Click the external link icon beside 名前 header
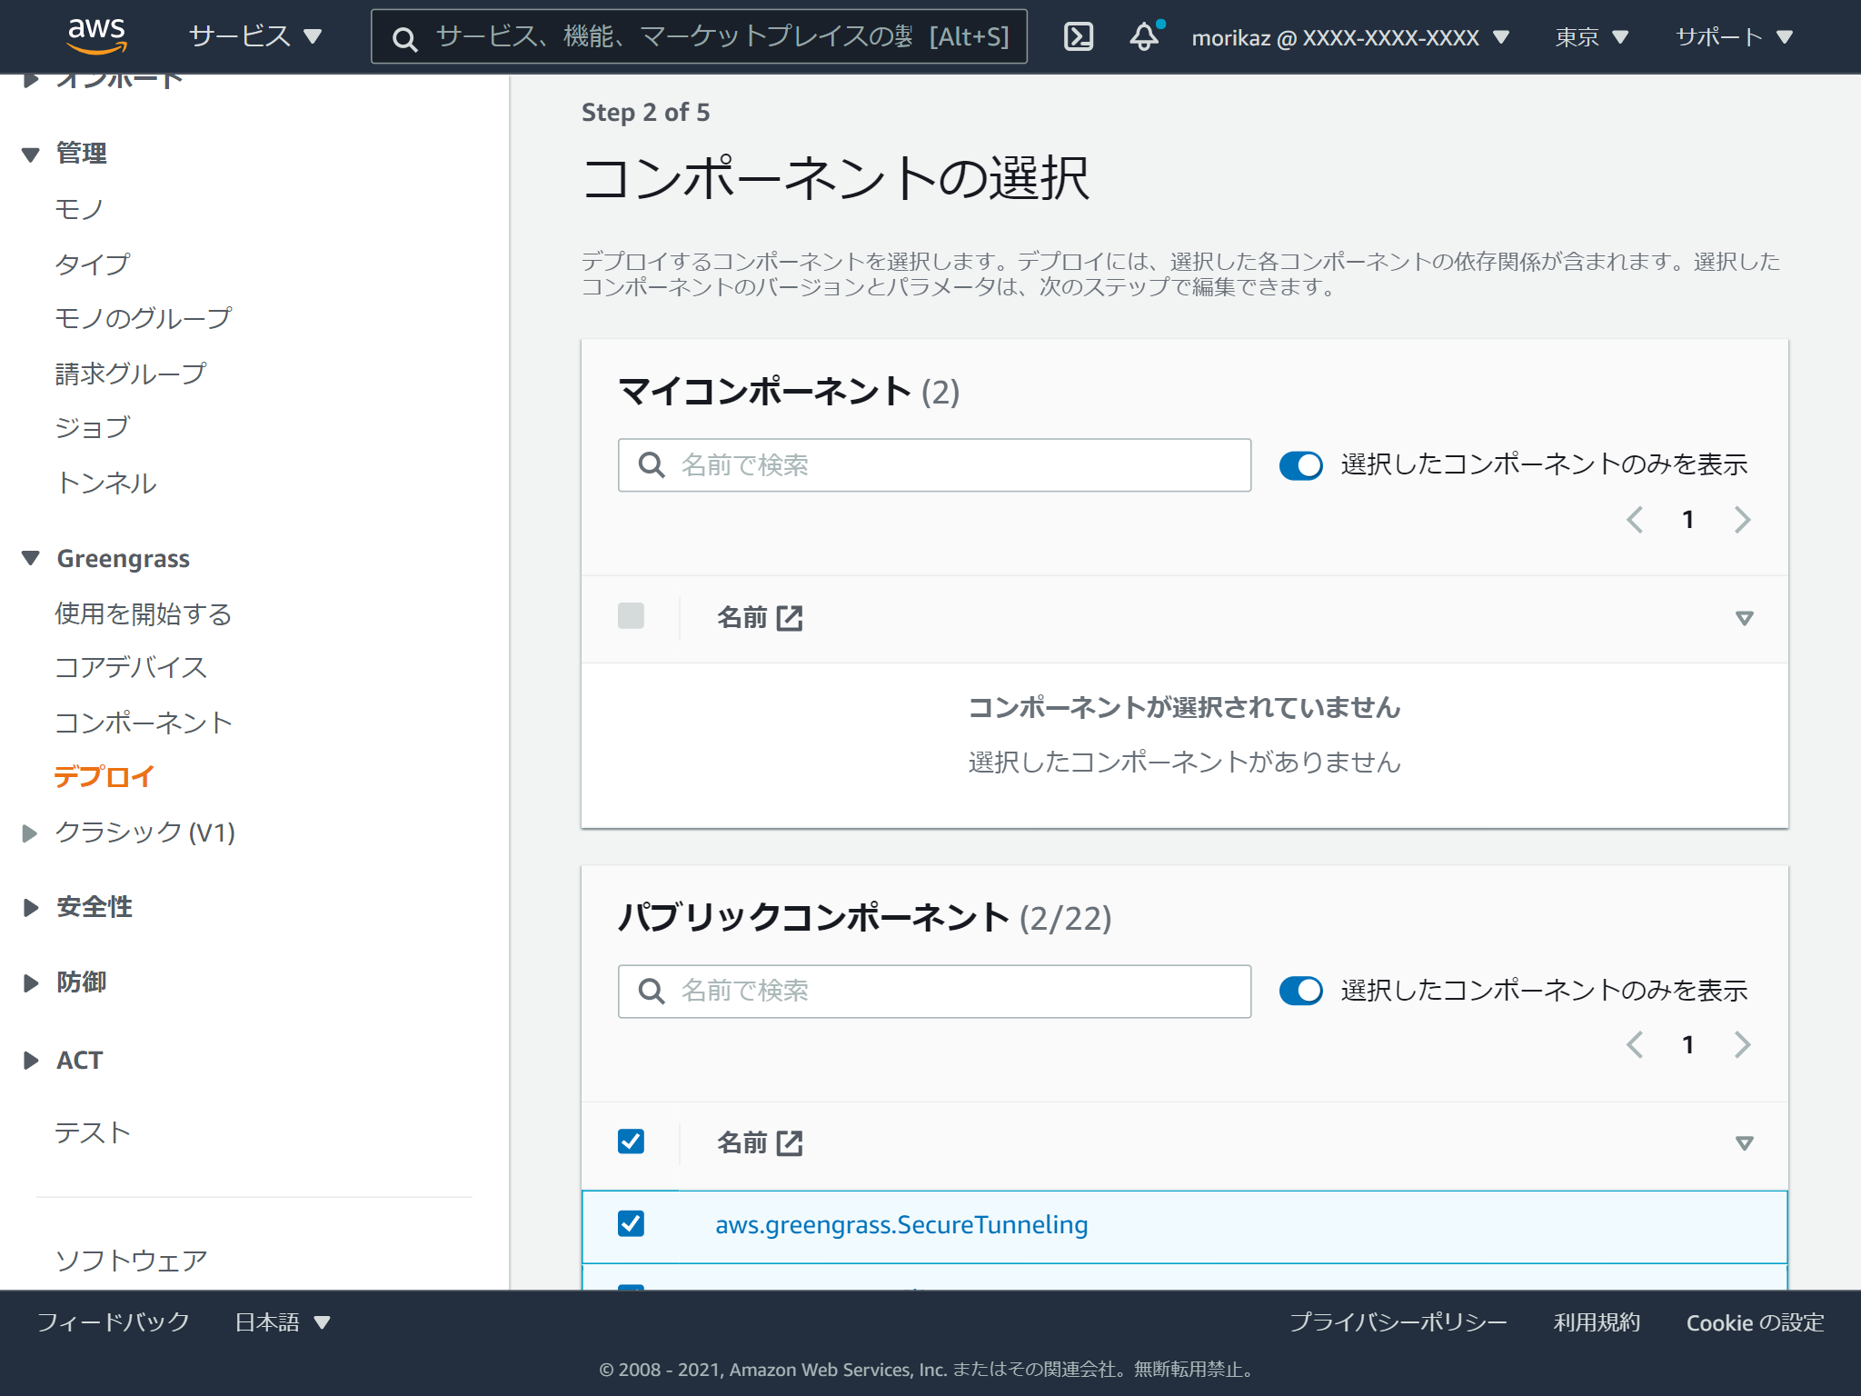 tap(790, 617)
